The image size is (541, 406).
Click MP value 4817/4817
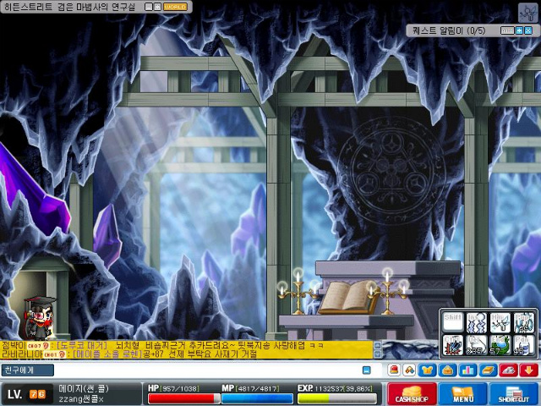[257, 388]
